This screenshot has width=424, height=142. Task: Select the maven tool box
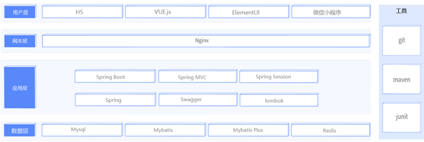402,79
